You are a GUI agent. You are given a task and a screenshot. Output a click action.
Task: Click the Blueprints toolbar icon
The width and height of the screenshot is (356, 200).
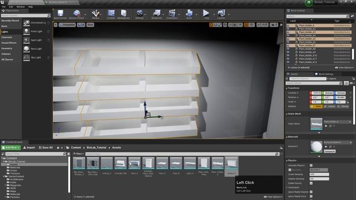(157, 13)
